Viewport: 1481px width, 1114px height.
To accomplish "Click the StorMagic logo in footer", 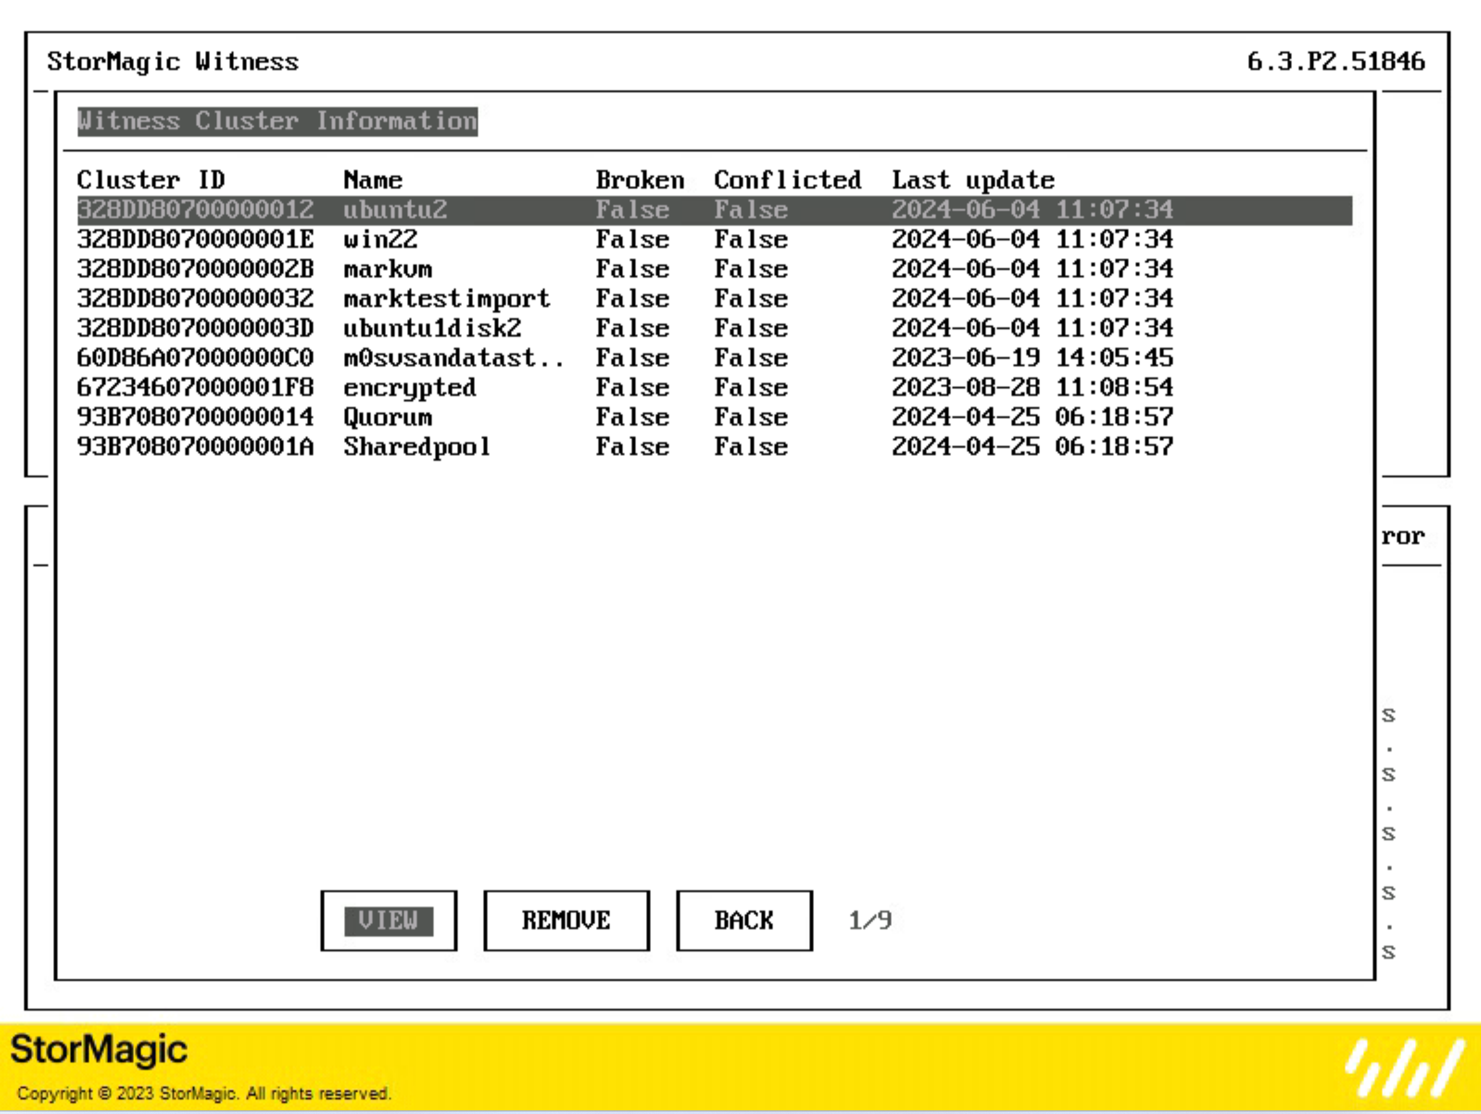I will pyautogui.click(x=99, y=1050).
